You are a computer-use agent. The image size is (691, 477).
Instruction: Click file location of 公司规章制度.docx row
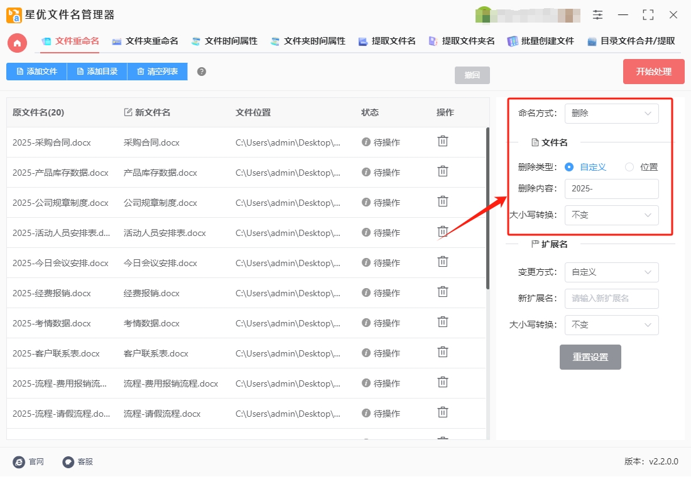pos(288,203)
